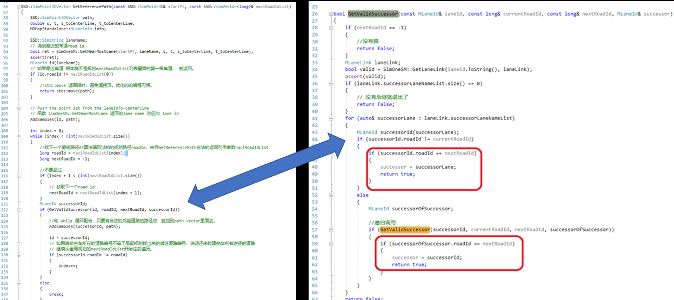Click the 'index++;' statement
The image size is (674, 300).
pyautogui.click(x=68, y=266)
